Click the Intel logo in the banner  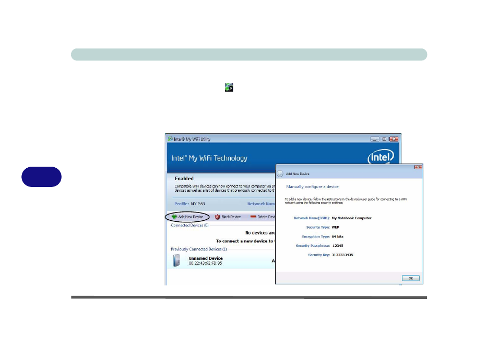pyautogui.click(x=381, y=156)
